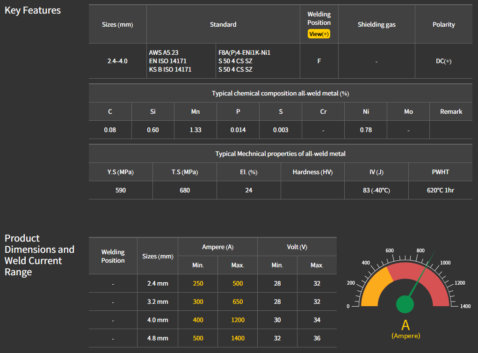Click the large yellow 'A' ampere symbol
Screen dimensions: 478x353
406,325
